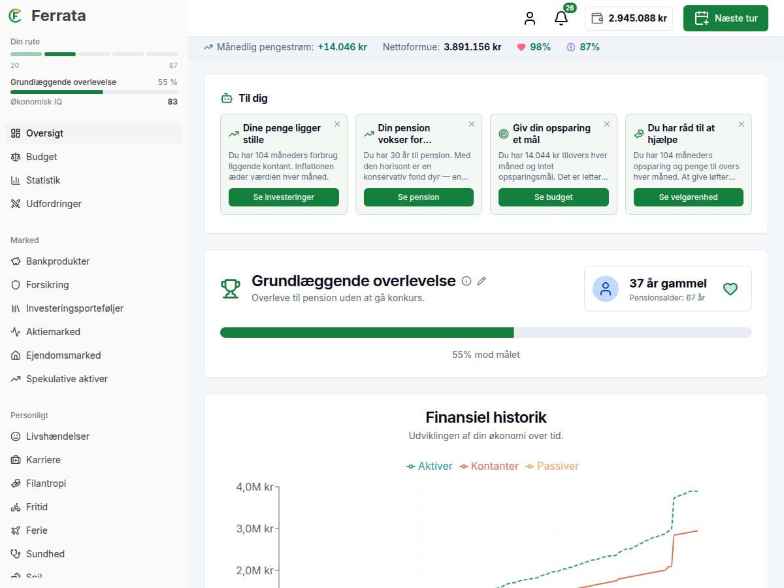This screenshot has height=588, width=784.
Task: Click the wallet balance 2.945.088 kr
Action: 629,18
